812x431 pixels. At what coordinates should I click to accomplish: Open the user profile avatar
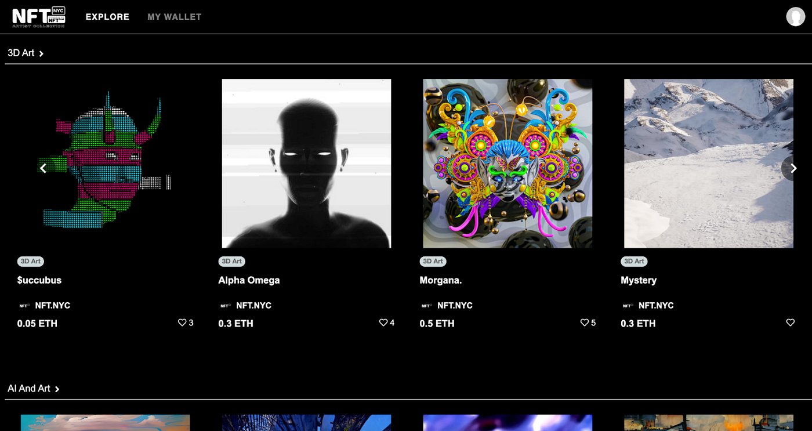tap(795, 17)
